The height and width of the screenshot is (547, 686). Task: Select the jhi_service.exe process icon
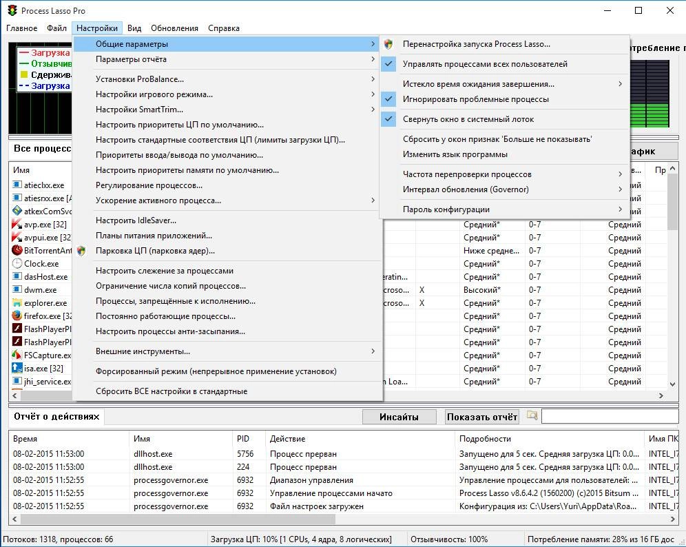click(x=17, y=381)
